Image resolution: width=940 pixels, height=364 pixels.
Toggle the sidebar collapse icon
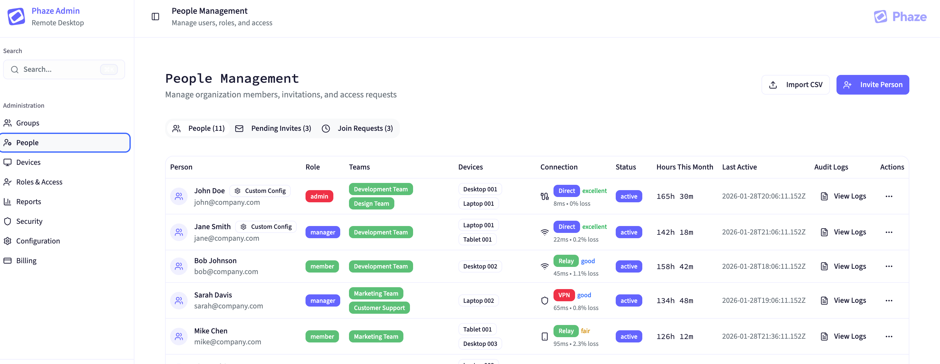click(x=155, y=17)
